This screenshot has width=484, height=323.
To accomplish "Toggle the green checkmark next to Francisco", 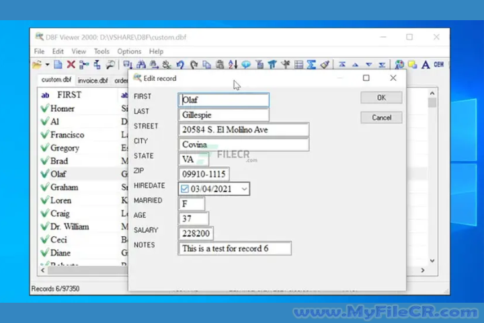I will 45,135.
